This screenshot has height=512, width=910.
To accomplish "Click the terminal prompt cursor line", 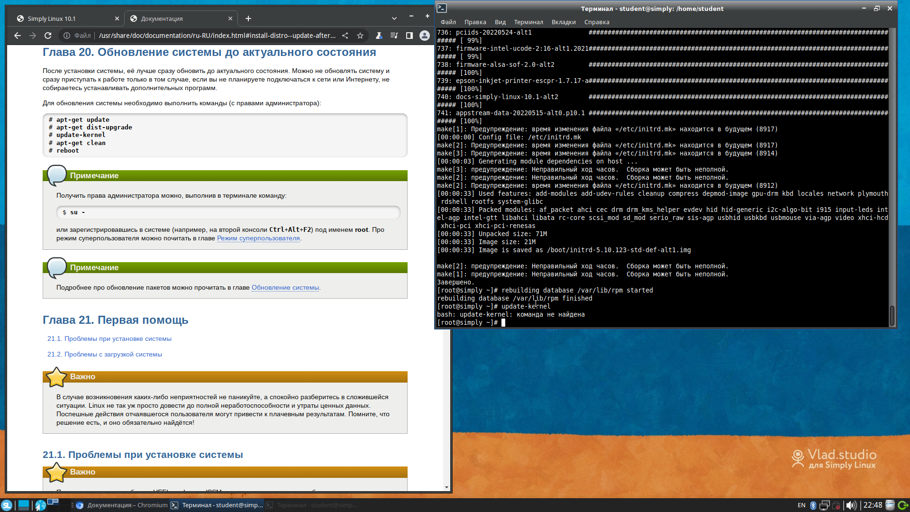I will tap(471, 323).
